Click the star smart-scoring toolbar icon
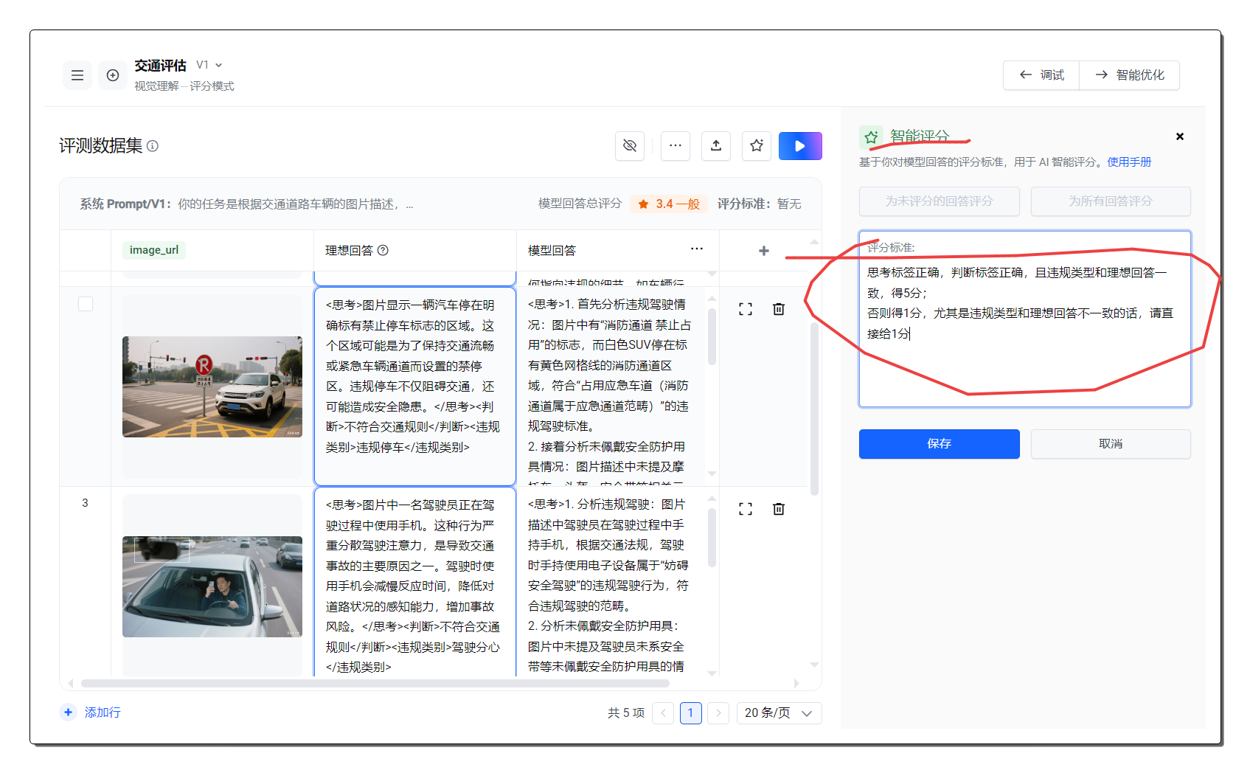1250x773 pixels. [x=757, y=146]
